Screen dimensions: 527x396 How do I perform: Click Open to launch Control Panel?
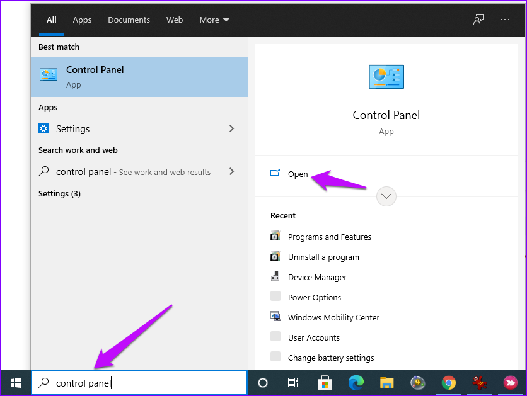point(298,174)
